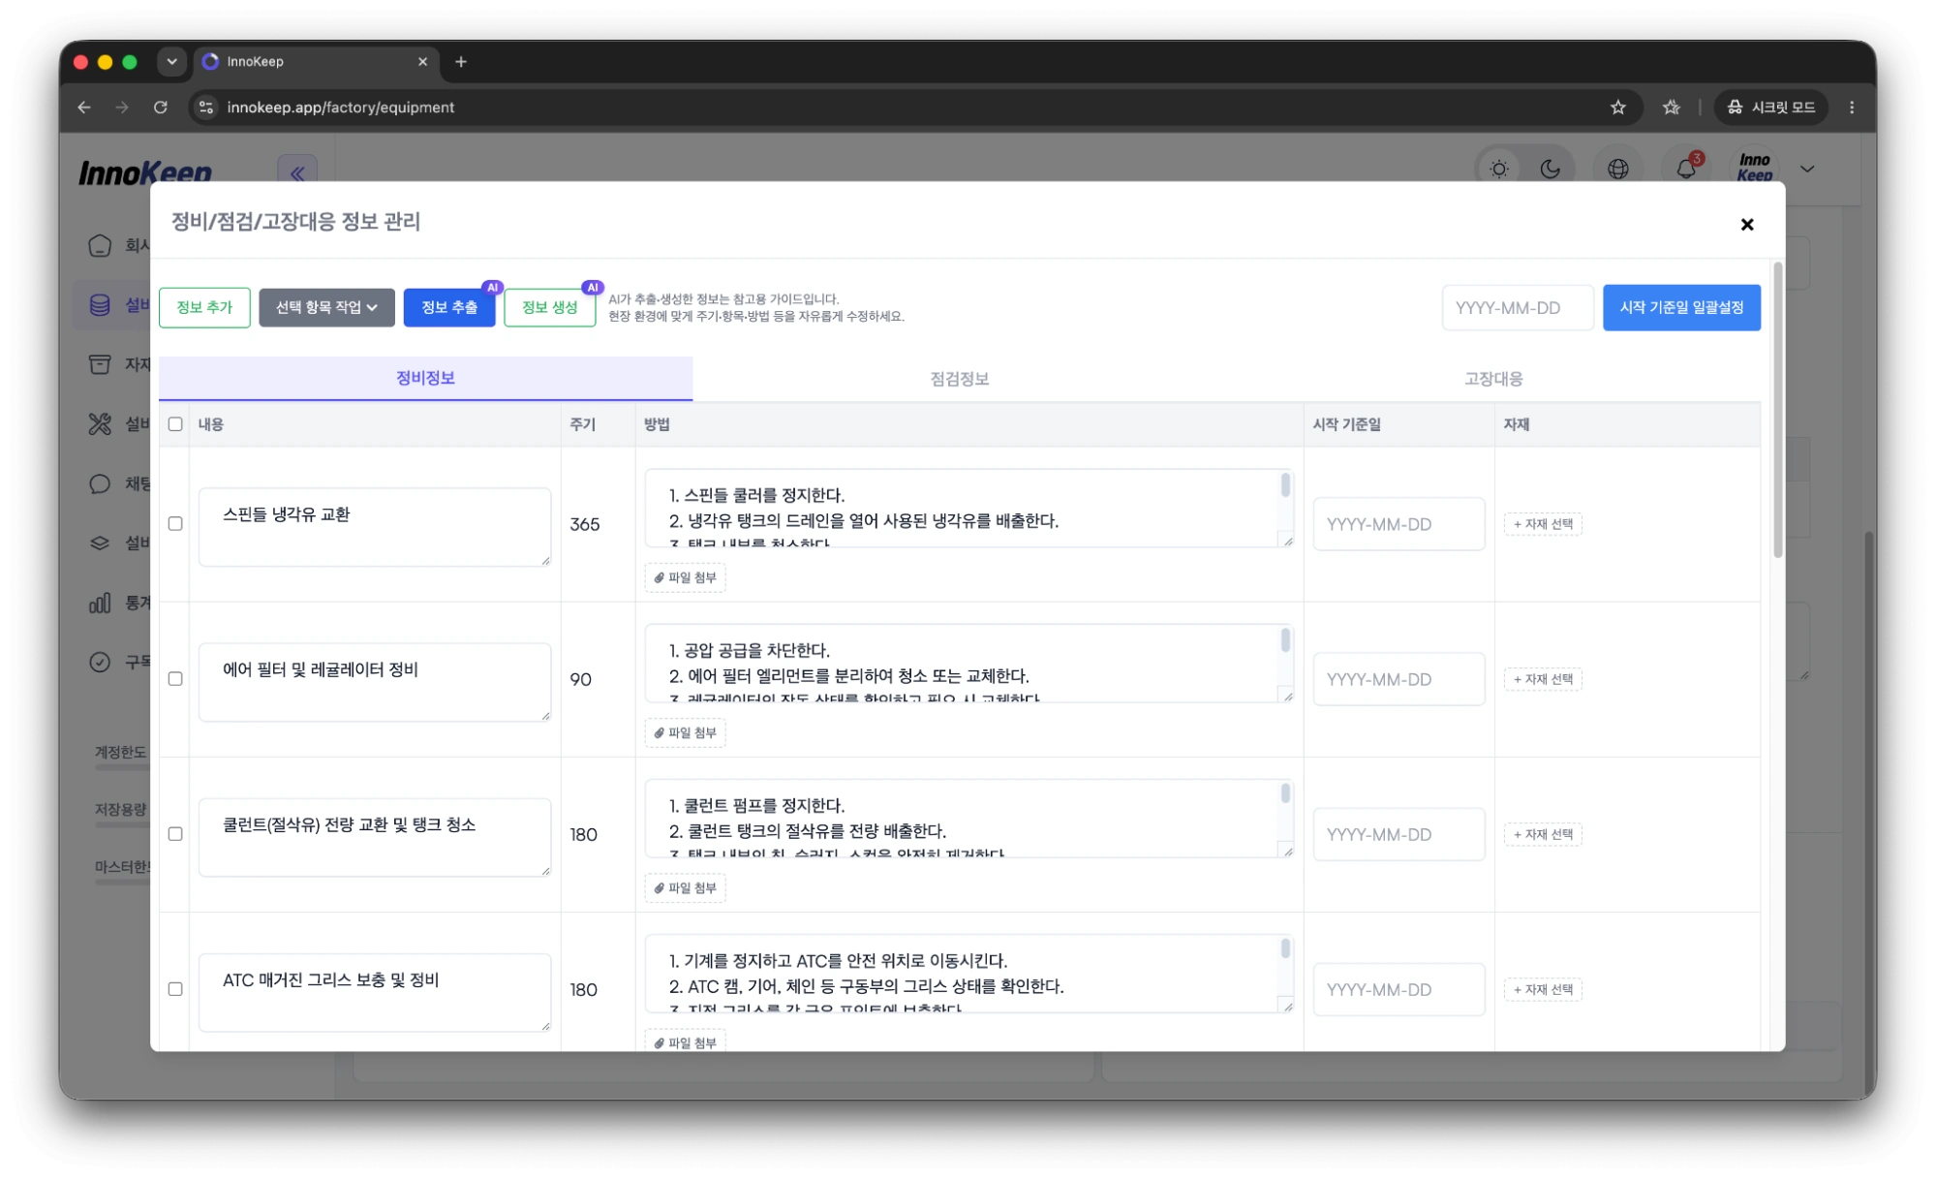Click the scrollbar in the 공압 공급 method box
The image size is (1936, 1180).
(1285, 639)
